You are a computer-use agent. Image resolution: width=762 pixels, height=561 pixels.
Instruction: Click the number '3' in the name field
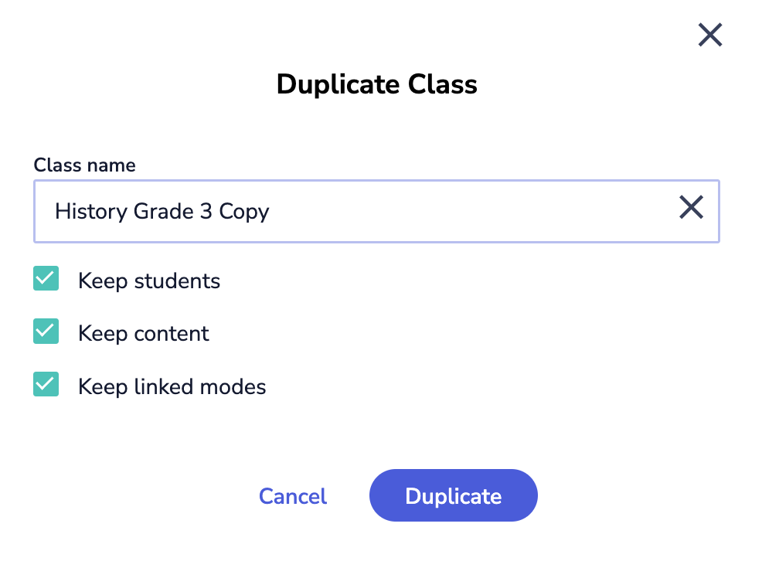coord(206,211)
